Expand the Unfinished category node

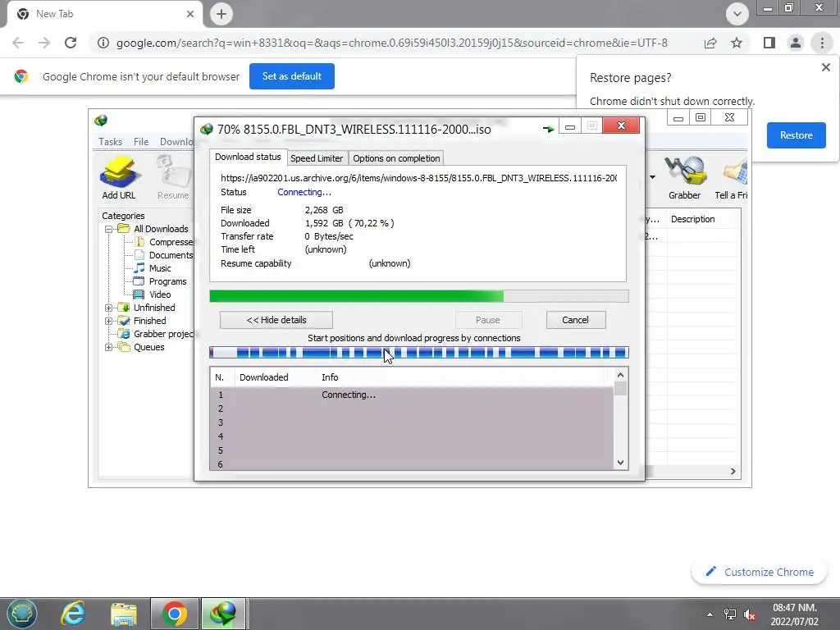(109, 308)
